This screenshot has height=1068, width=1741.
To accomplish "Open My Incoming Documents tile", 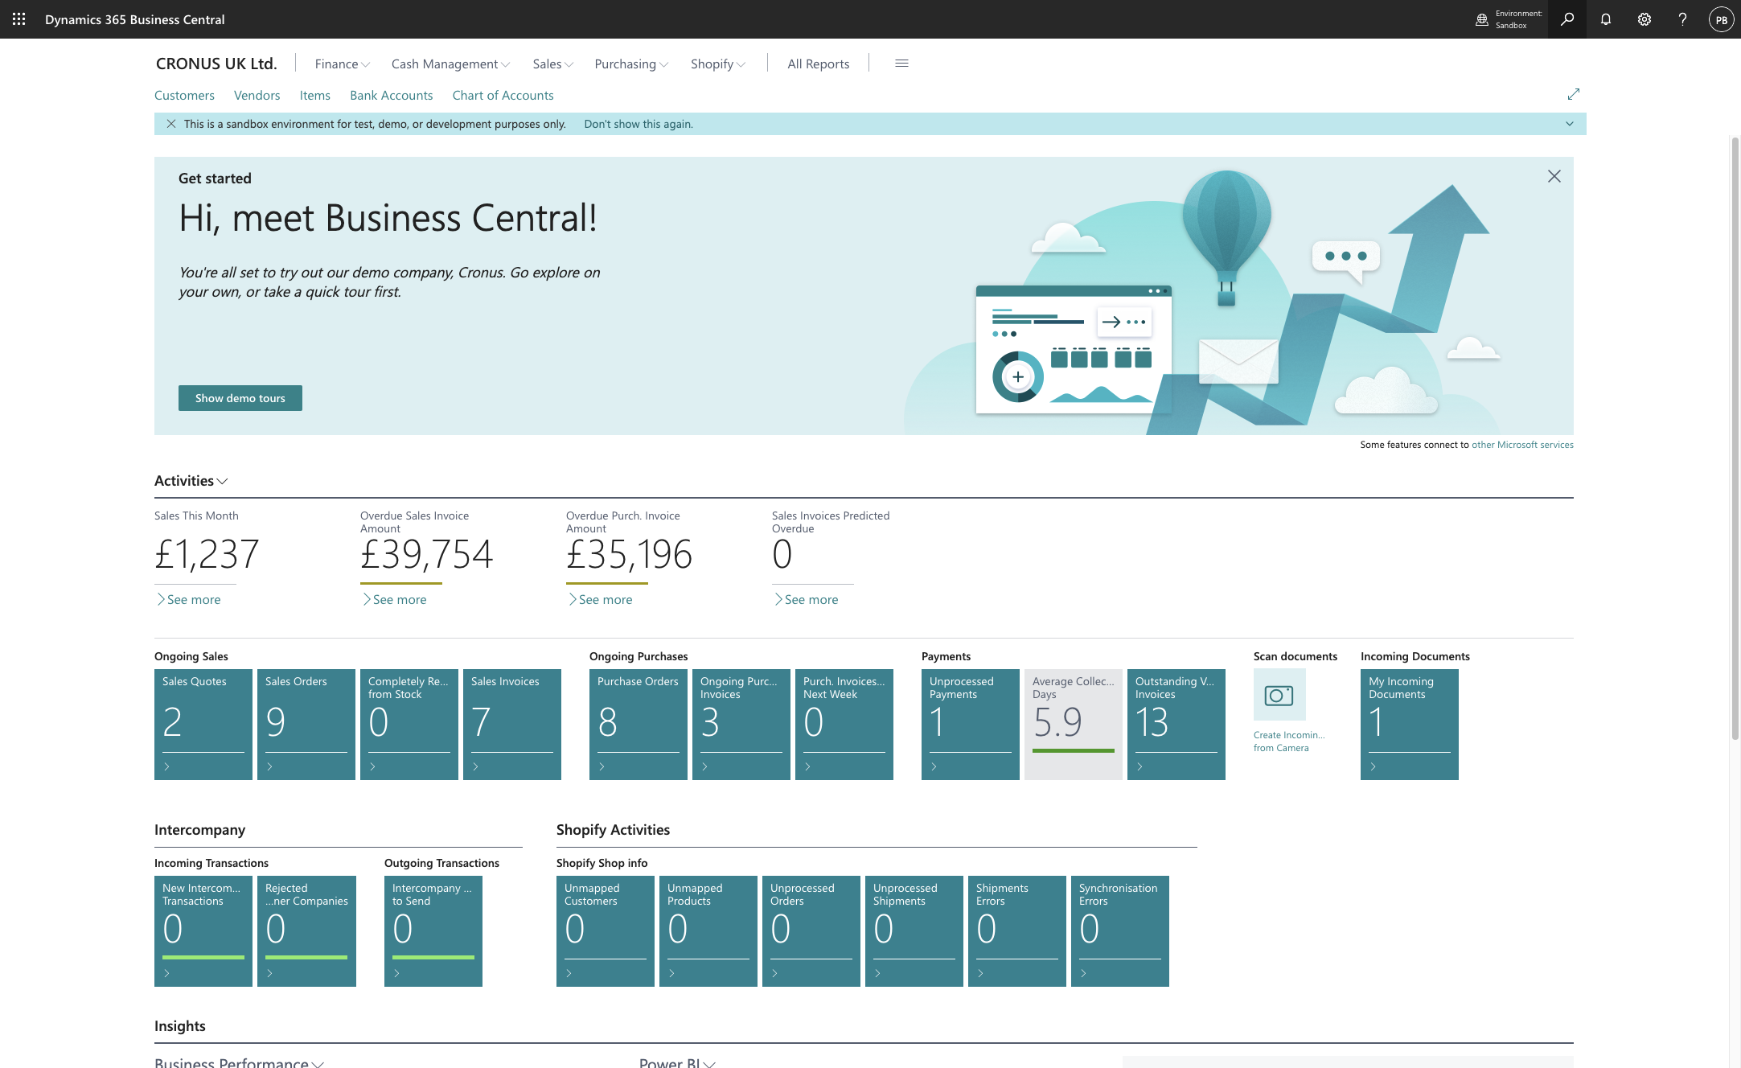I will [1410, 724].
